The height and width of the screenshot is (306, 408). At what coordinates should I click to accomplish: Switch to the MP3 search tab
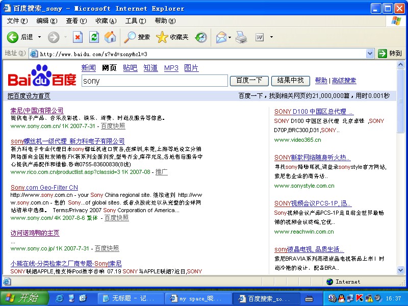click(x=171, y=68)
